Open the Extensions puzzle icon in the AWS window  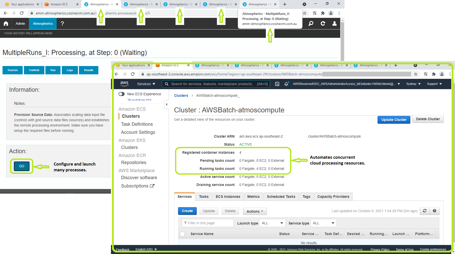coord(434,74)
